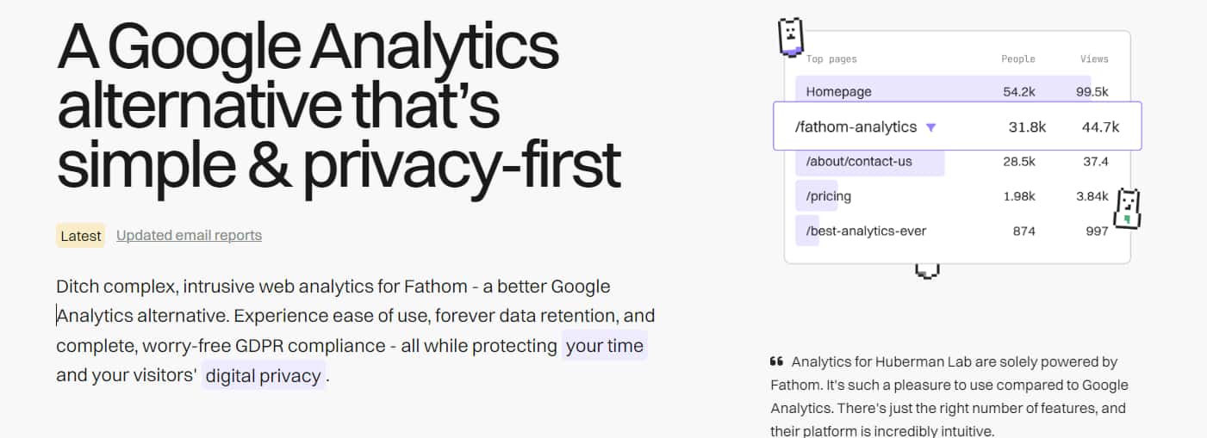Click the People column header
The height and width of the screenshot is (438, 1207).
[x=1018, y=59]
